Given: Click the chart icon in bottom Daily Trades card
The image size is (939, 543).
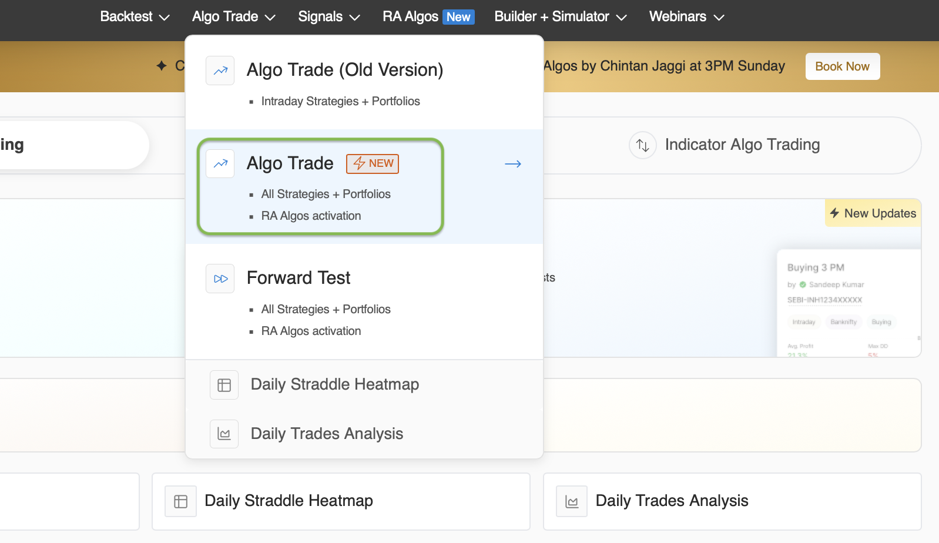Looking at the screenshot, I should coord(571,501).
